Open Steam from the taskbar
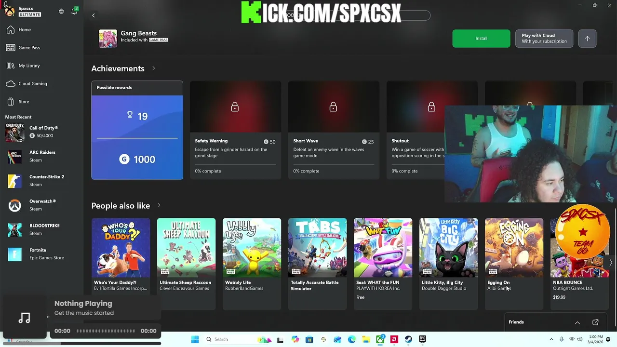 point(408,340)
